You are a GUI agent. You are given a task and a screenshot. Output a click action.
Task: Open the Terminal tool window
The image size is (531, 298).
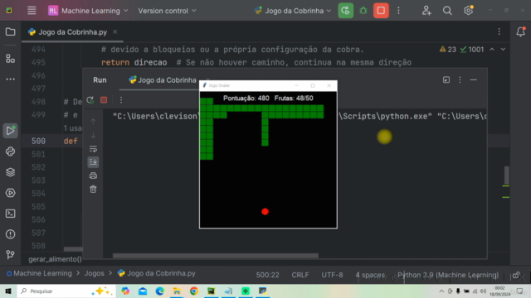point(11,214)
